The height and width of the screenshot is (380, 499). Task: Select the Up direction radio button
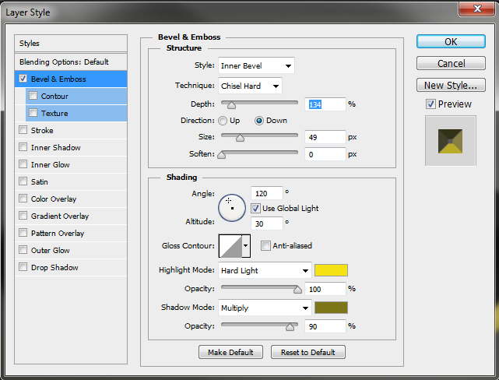tap(223, 121)
